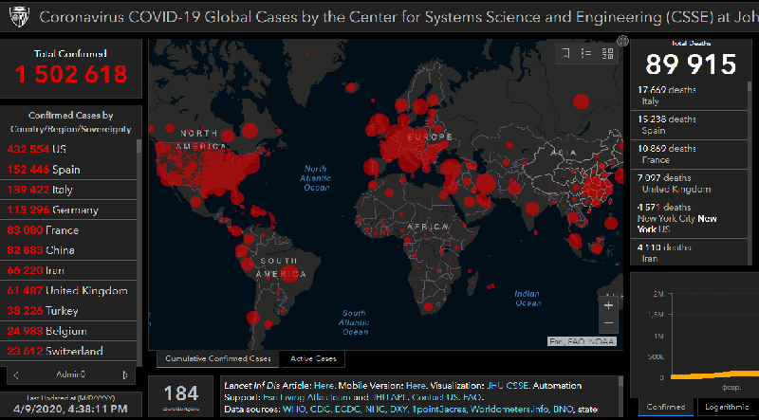This screenshot has width=759, height=420.
Task: Switch to Cumulative Confirmed Cases tab
Action: (x=217, y=359)
